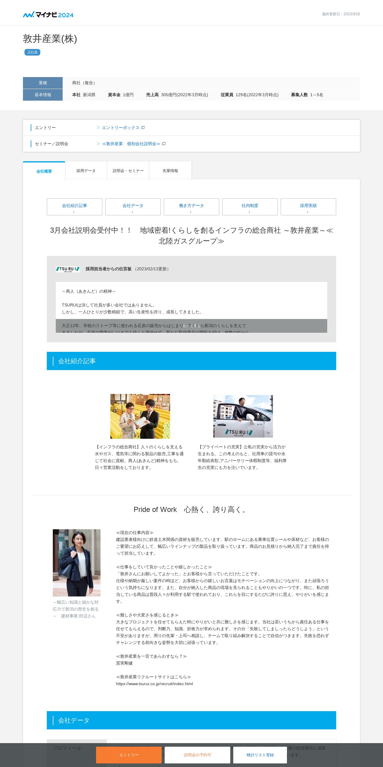Screen dimensions: 383x767
Task: Click the portrait photo of 田辺さん
Action: (77, 563)
